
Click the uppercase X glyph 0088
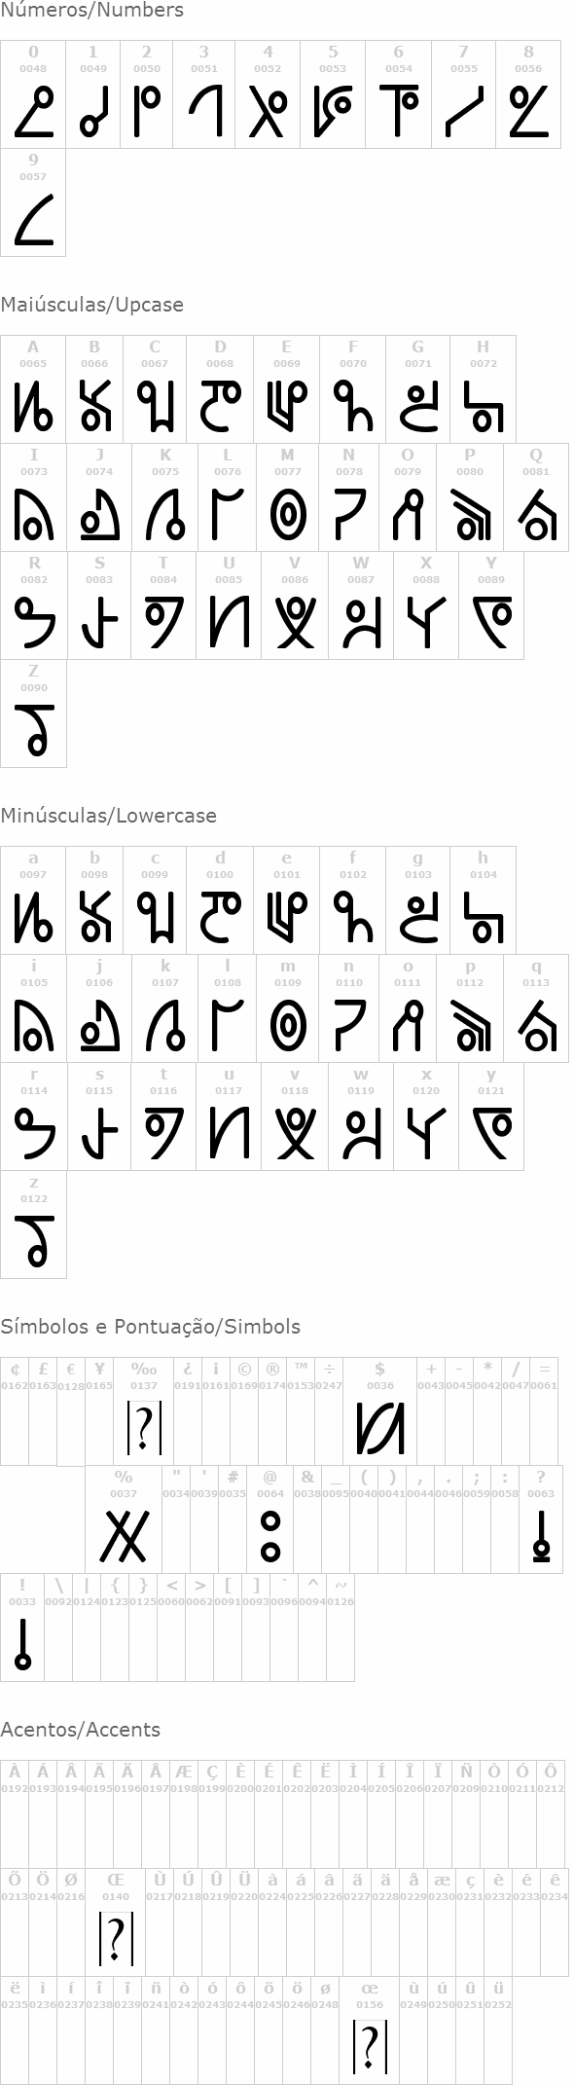pos(426,605)
